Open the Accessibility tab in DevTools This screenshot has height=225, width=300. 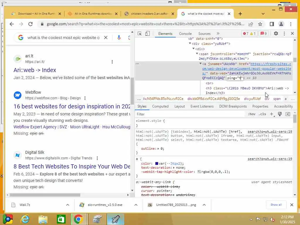[283, 106]
